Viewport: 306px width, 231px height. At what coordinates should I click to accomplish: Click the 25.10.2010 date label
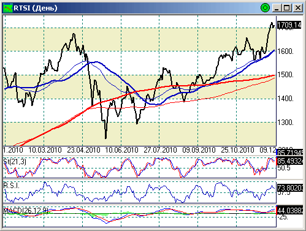237,150
